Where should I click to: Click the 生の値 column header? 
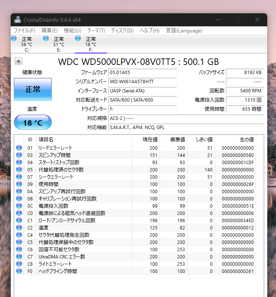pos(235,140)
